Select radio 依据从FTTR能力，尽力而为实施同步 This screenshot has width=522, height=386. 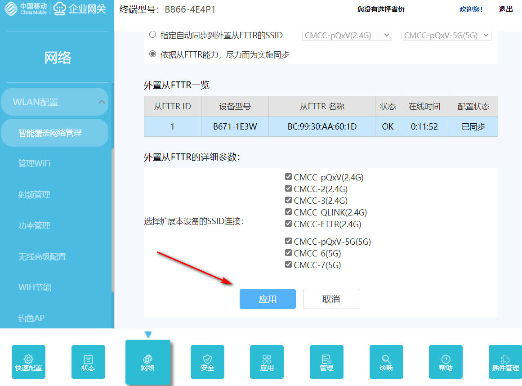coord(152,54)
